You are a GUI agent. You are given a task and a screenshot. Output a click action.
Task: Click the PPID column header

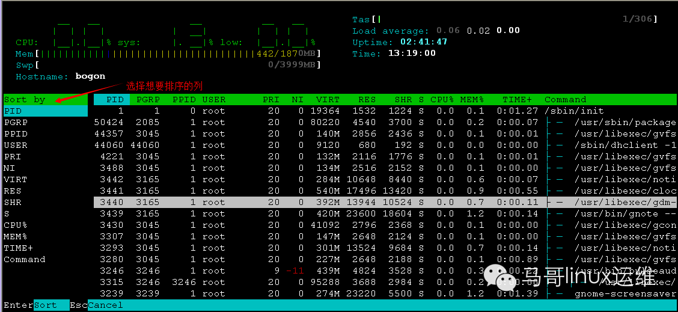tap(184, 100)
